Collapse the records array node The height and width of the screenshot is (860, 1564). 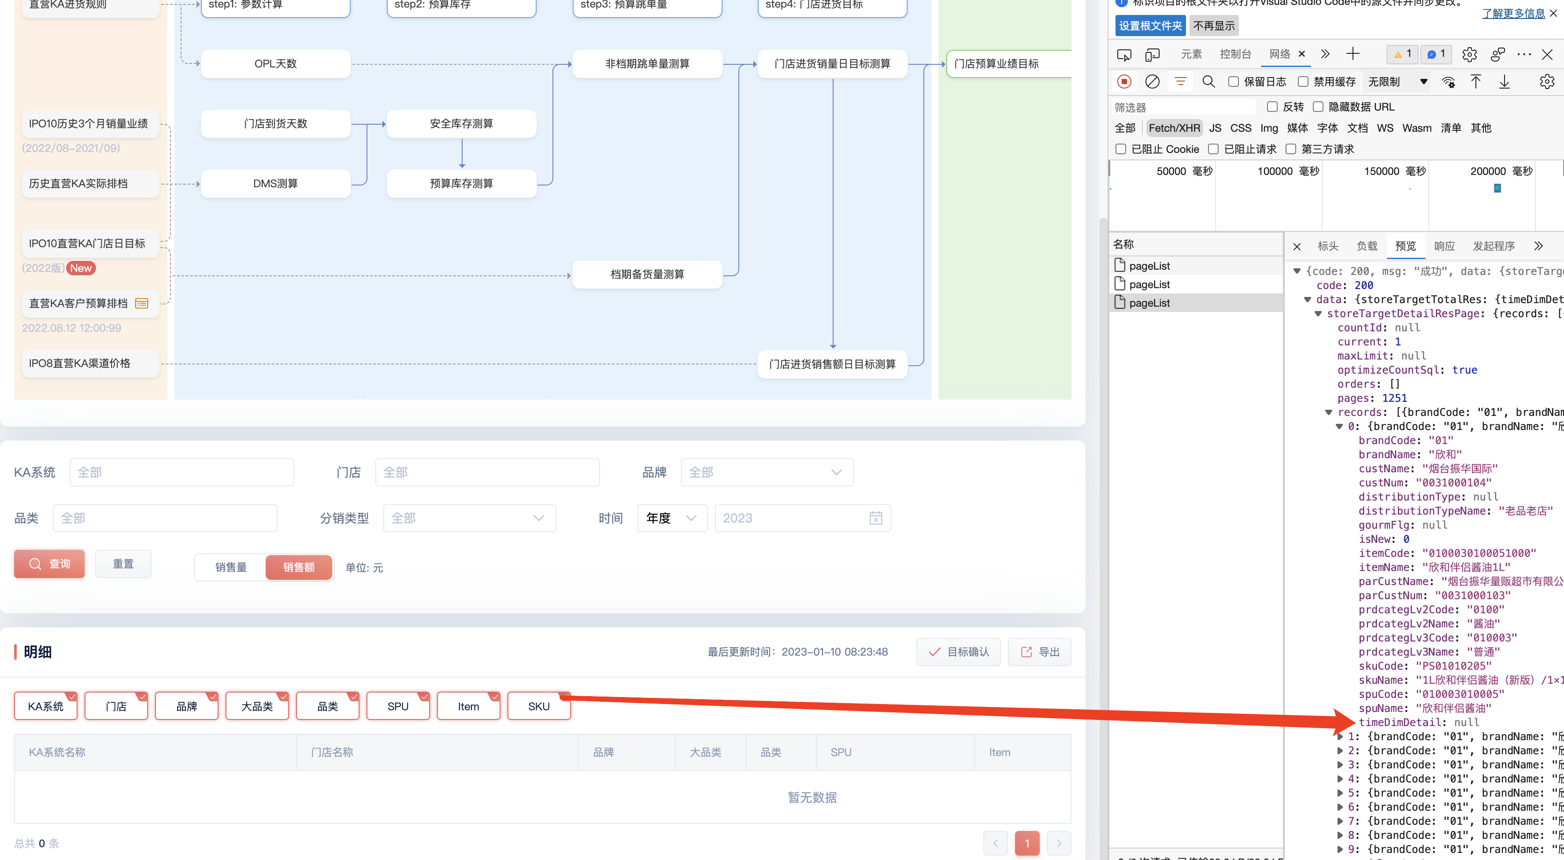(1328, 412)
